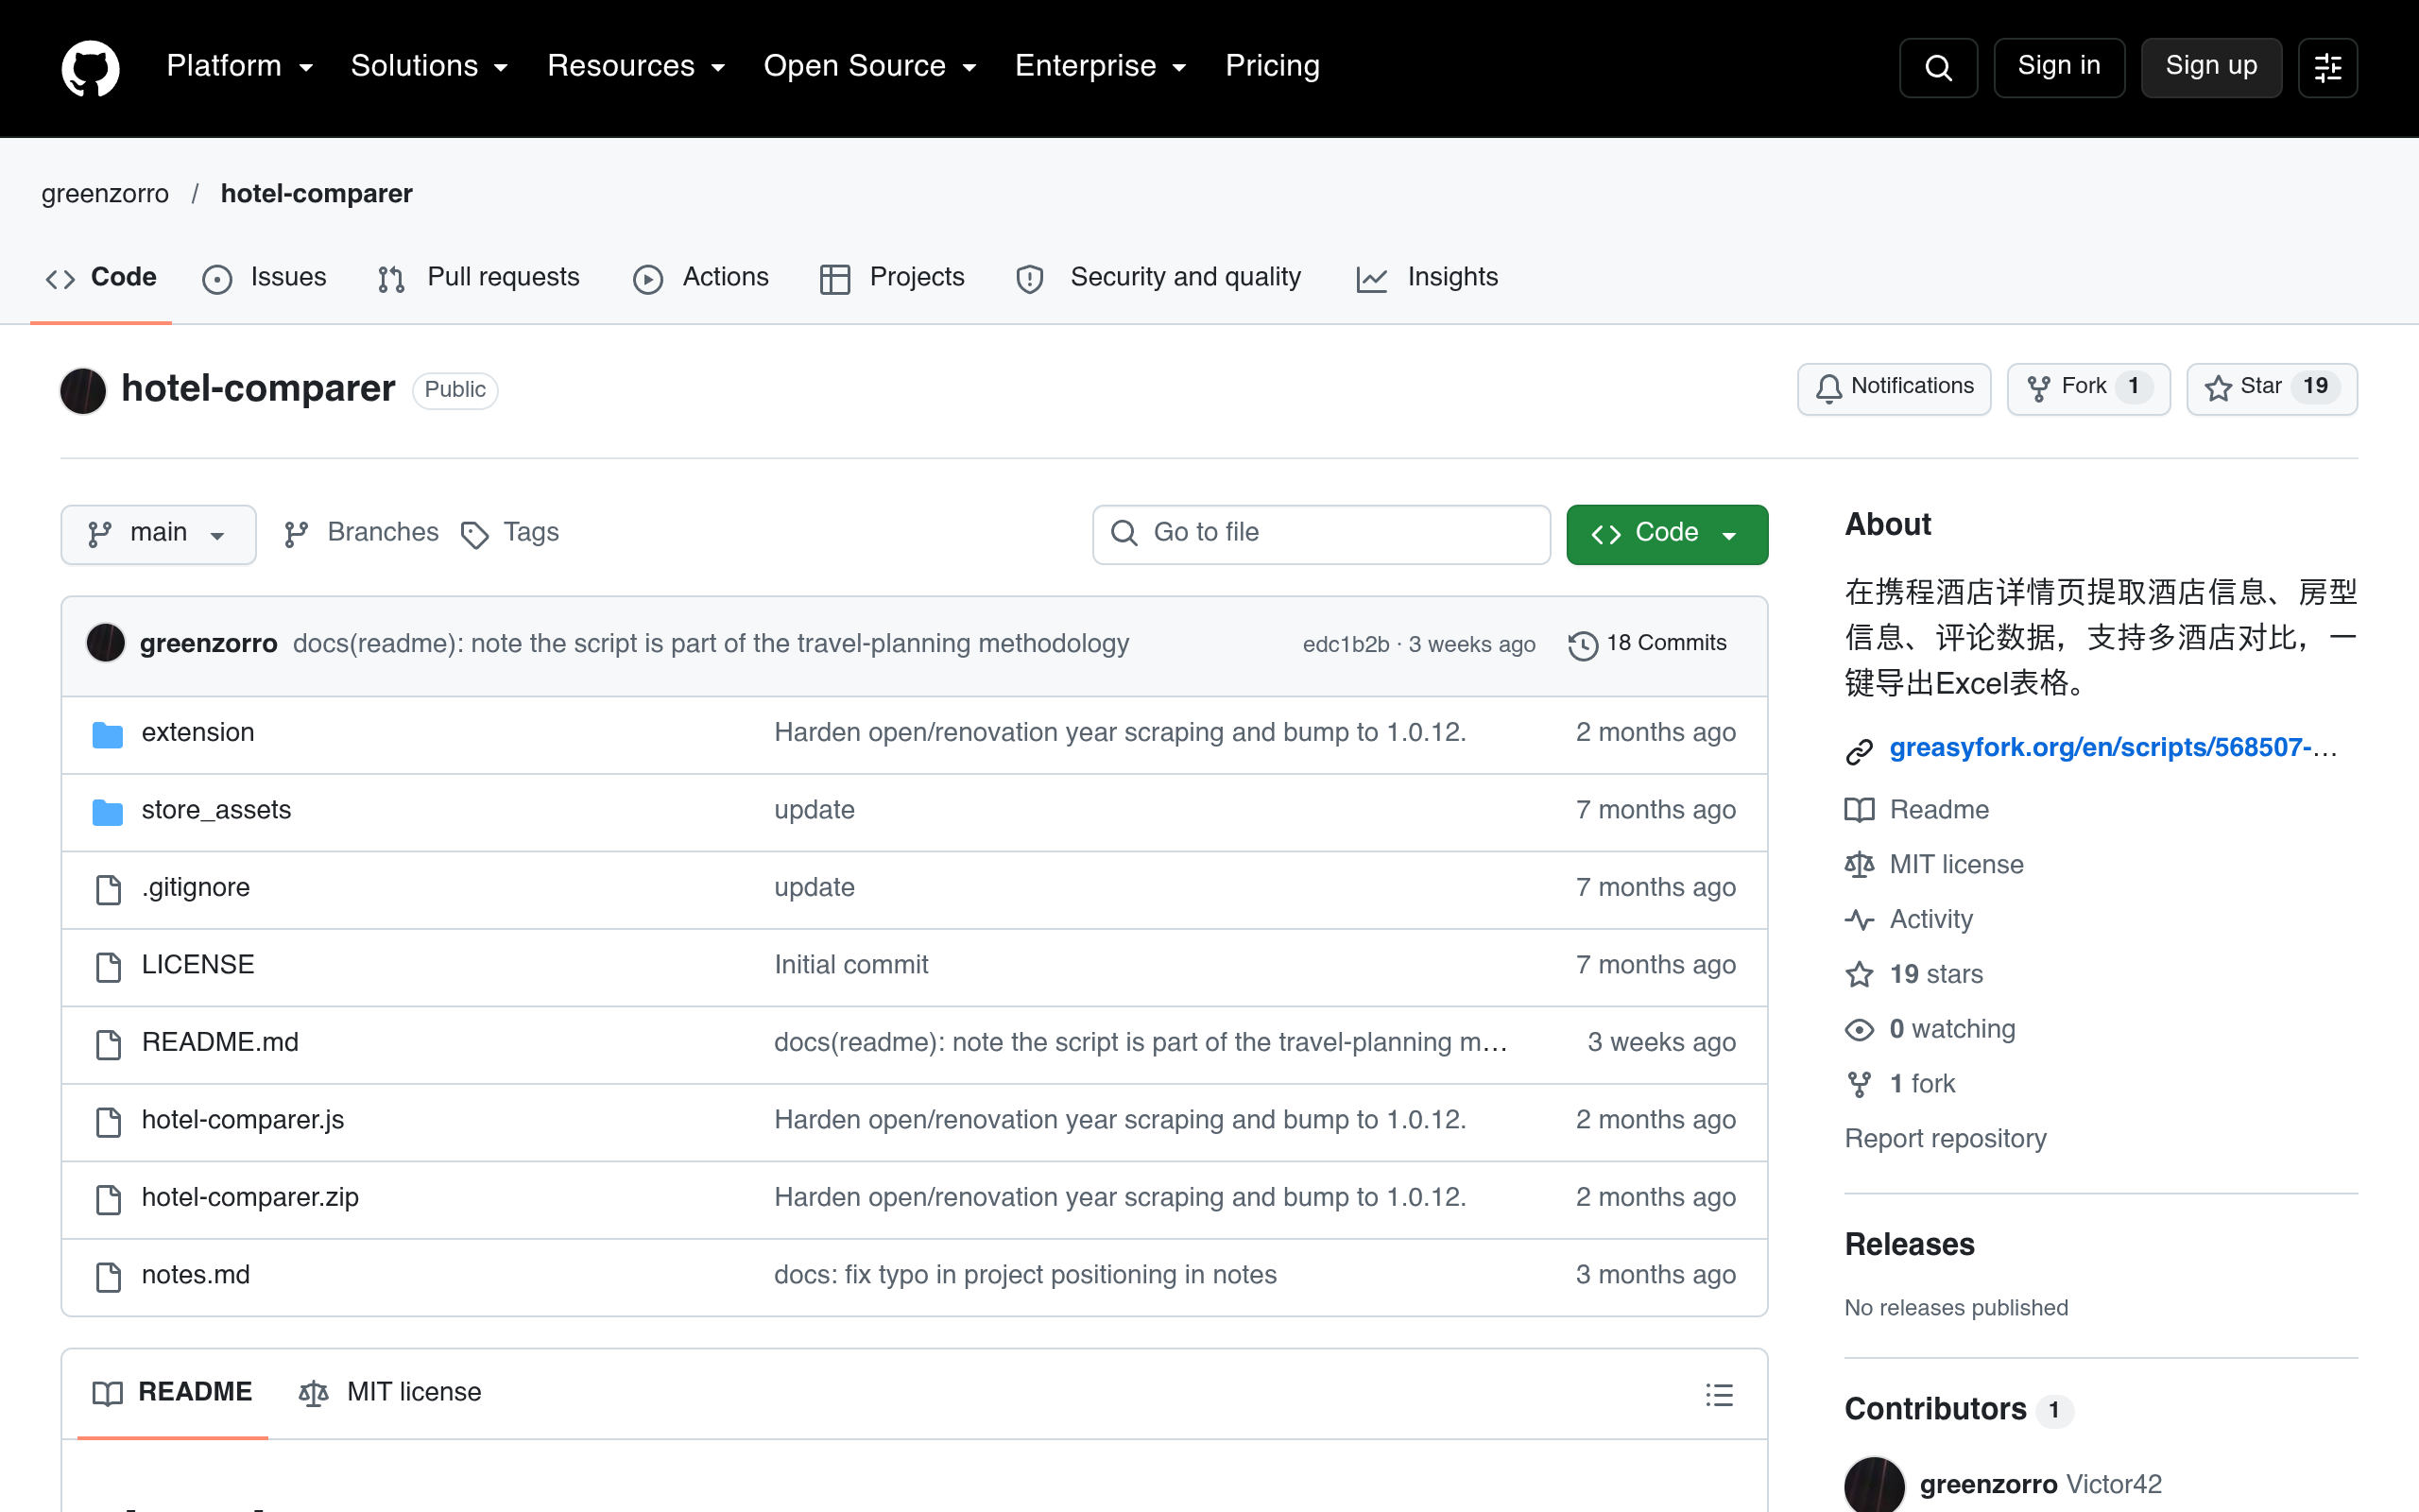
Task: Click the repository owner avatar beside hotel-comparer title
Action: 83,390
